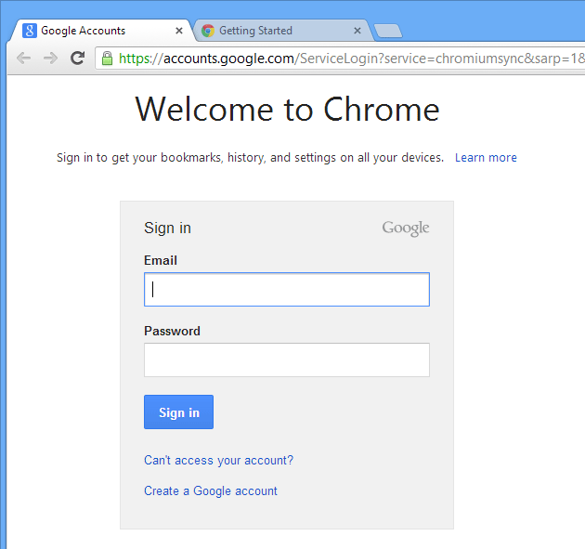Click Create a Google account link
Viewport: 585px width, 549px height.
pos(211,490)
